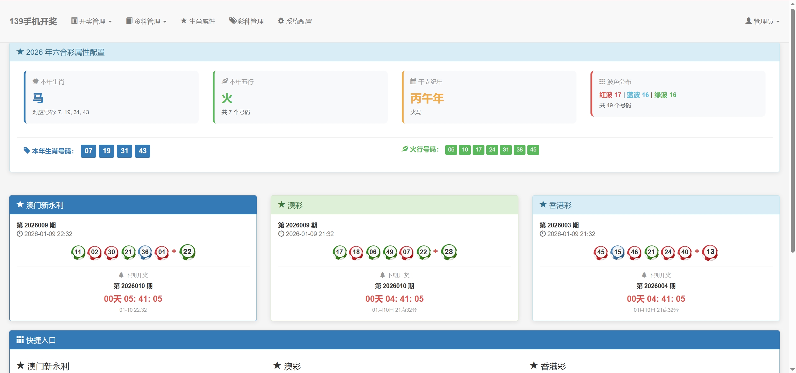
Task: Click the 139手机开奖 brand link
Action: [33, 21]
